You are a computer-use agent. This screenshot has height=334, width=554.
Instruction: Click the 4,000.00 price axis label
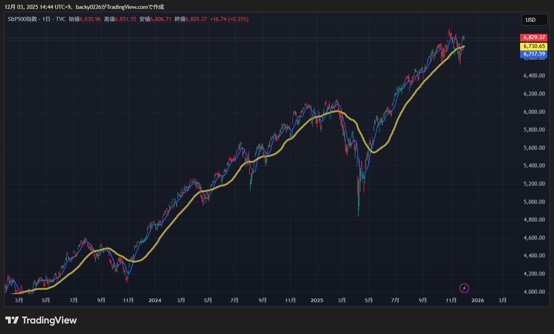[534, 292]
